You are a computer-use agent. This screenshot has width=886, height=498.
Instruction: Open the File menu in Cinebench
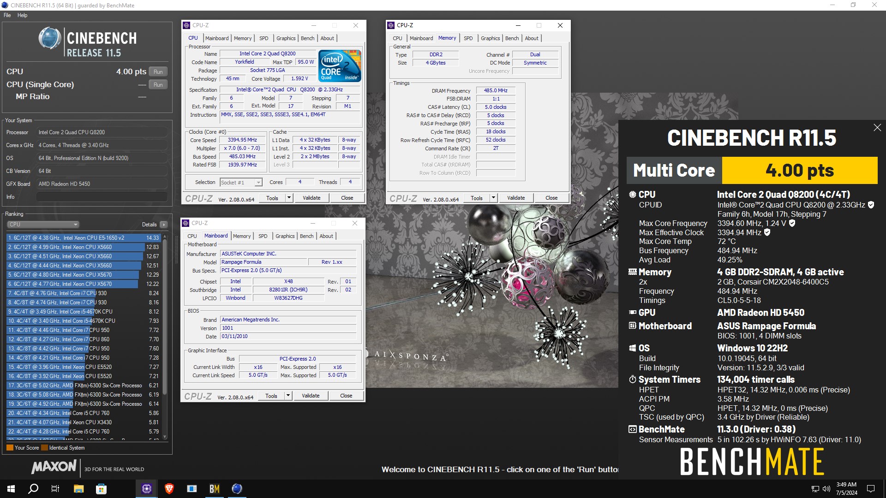[7, 15]
